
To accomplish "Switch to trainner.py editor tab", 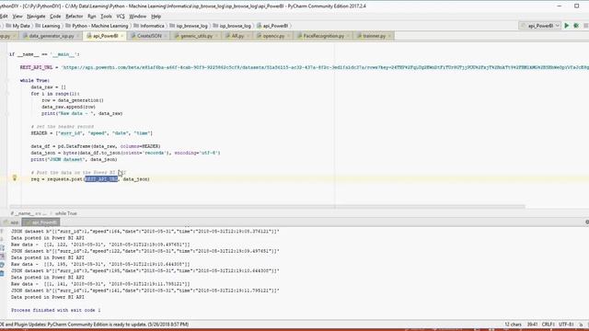I will (375, 36).
